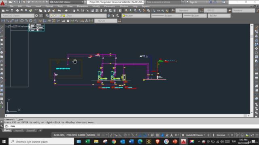Open the ByLayer linetype dropdown
259x145 pixels.
(166, 16)
